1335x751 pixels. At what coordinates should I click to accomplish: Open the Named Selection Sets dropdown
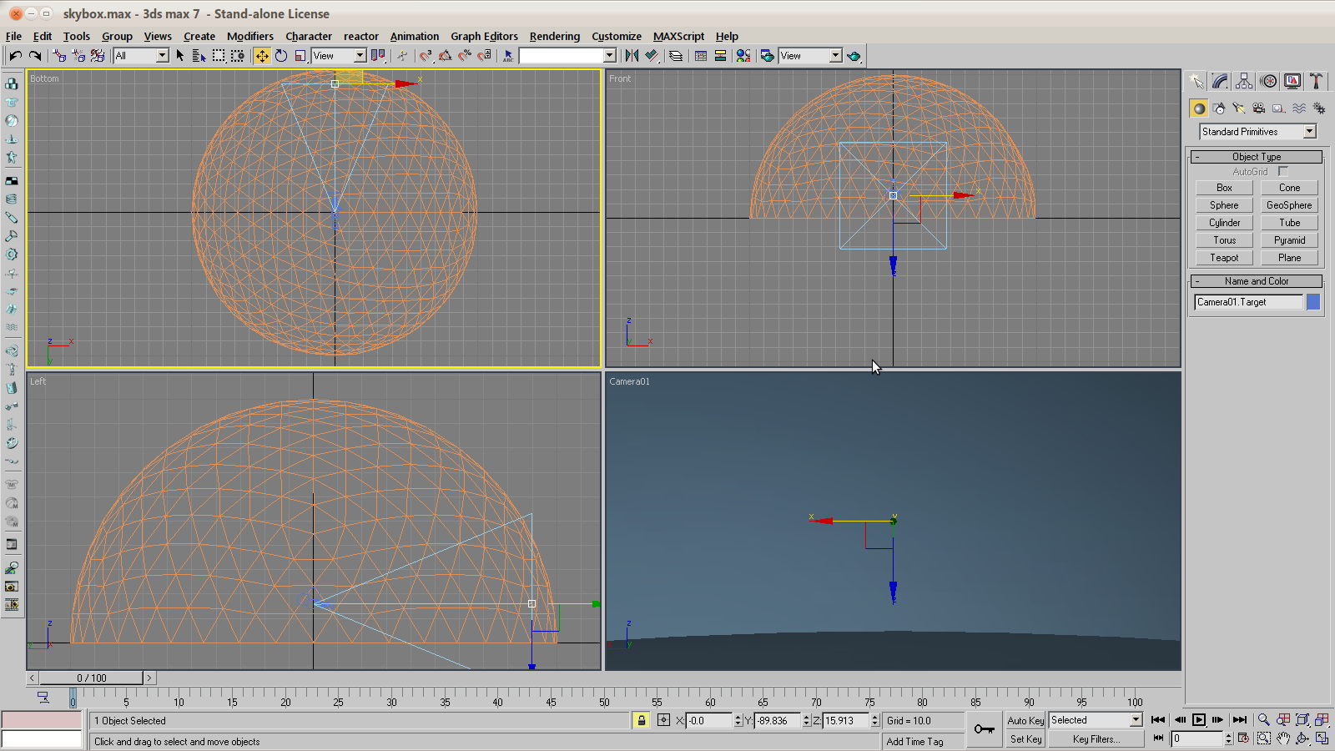(x=567, y=56)
